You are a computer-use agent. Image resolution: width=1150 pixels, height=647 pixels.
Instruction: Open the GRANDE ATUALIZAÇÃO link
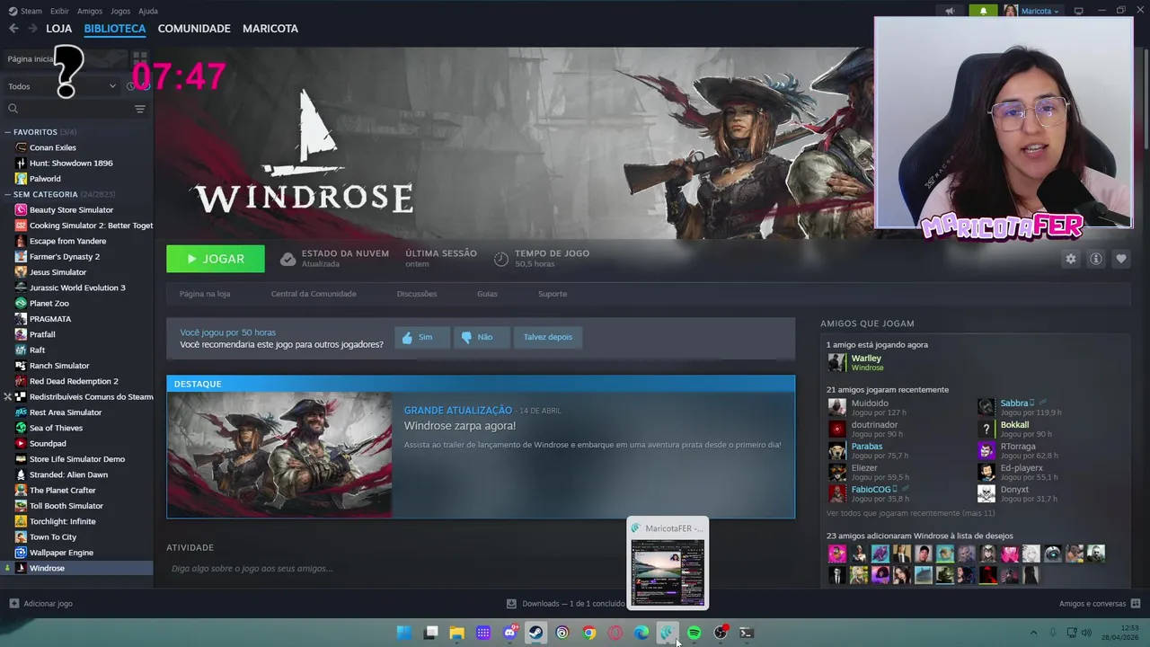click(x=457, y=411)
